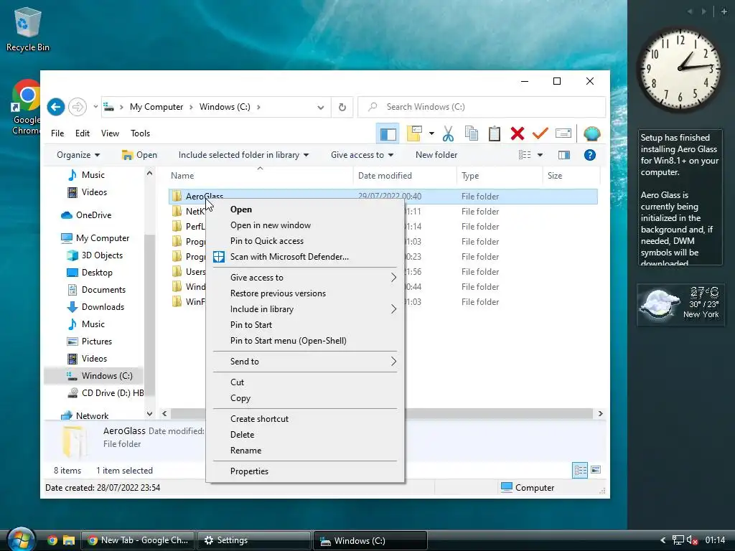Click the horizontal scrollbar right arrow

click(600, 414)
